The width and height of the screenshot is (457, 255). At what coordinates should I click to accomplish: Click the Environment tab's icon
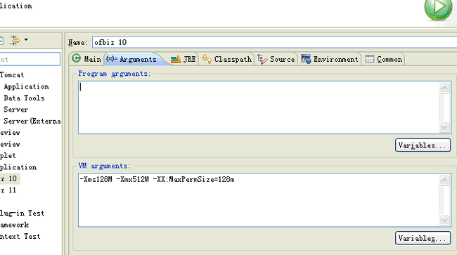(x=306, y=59)
